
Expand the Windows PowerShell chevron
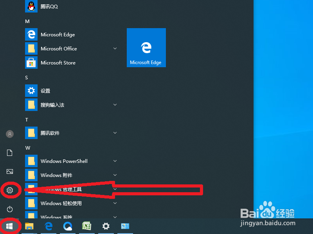click(115, 161)
